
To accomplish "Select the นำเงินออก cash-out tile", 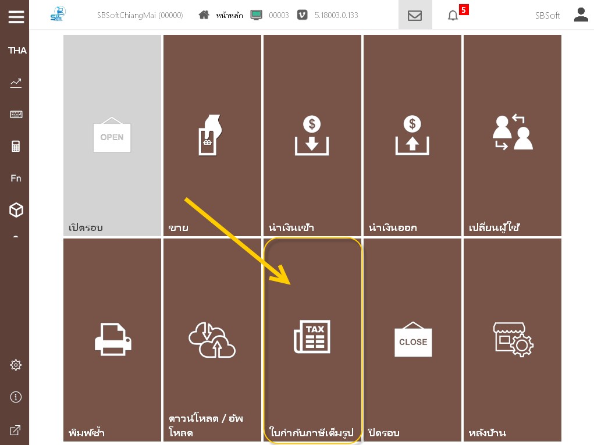I will (412, 136).
